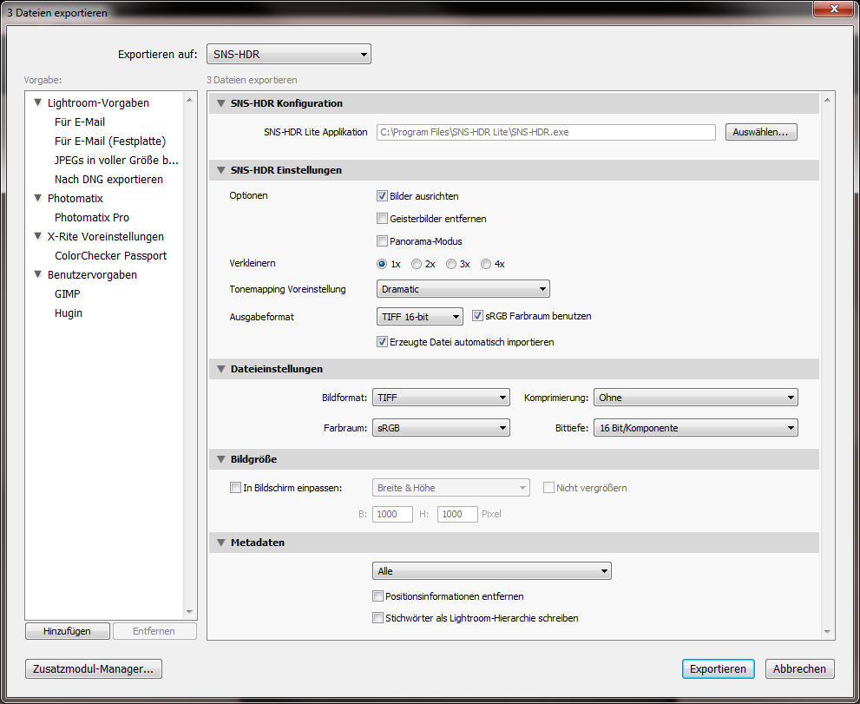Screen dimensions: 860x704
Task: Collapse the X-Rite Voreinstellungen group
Action: [x=37, y=237]
